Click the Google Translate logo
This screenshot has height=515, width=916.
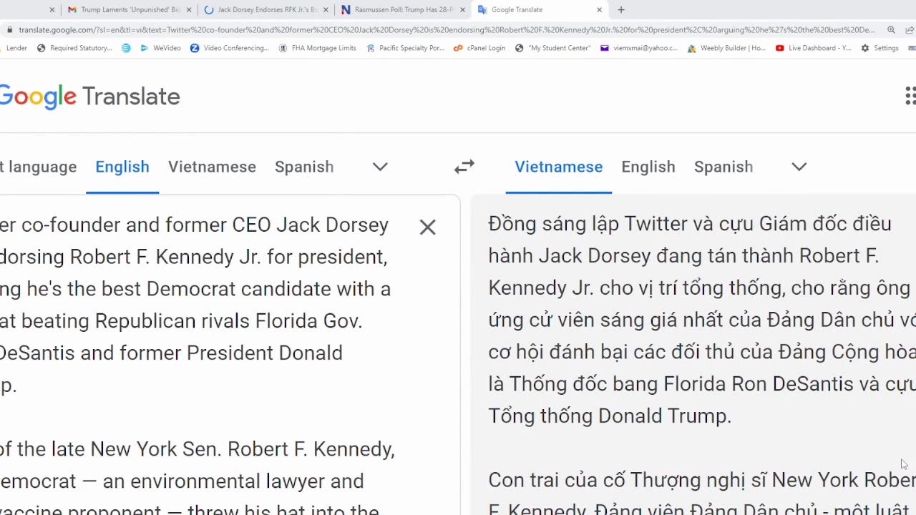tap(89, 97)
